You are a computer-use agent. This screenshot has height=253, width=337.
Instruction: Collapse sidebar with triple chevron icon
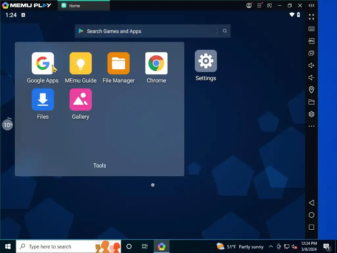pos(311,6)
